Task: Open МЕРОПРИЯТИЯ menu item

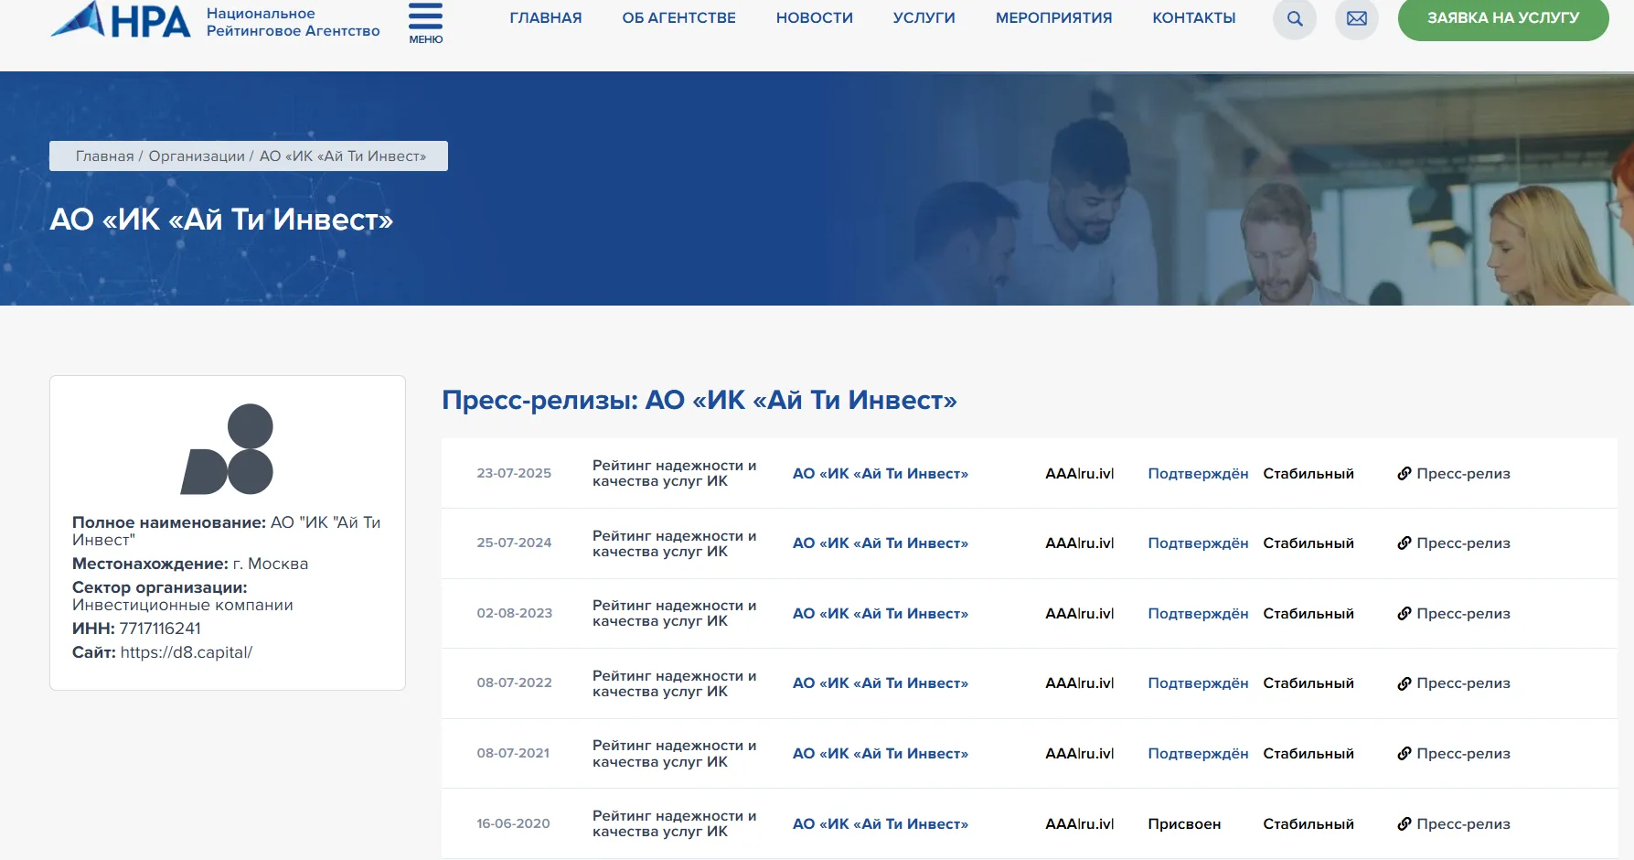Action: [1053, 17]
